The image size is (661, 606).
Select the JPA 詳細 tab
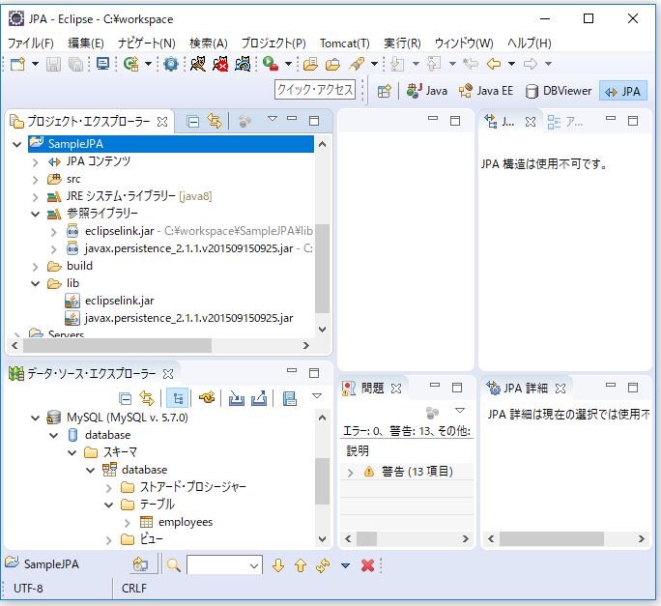tap(527, 388)
